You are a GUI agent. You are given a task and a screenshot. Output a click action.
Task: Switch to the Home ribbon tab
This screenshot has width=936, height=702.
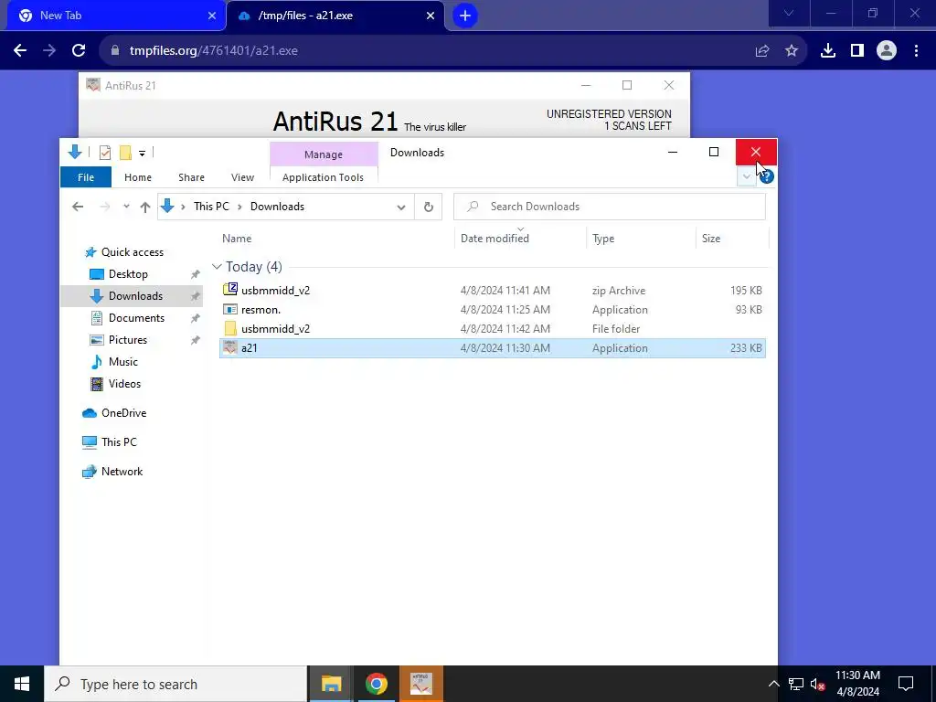[138, 177]
